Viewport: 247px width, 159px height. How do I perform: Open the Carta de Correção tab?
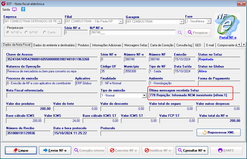(162, 45)
